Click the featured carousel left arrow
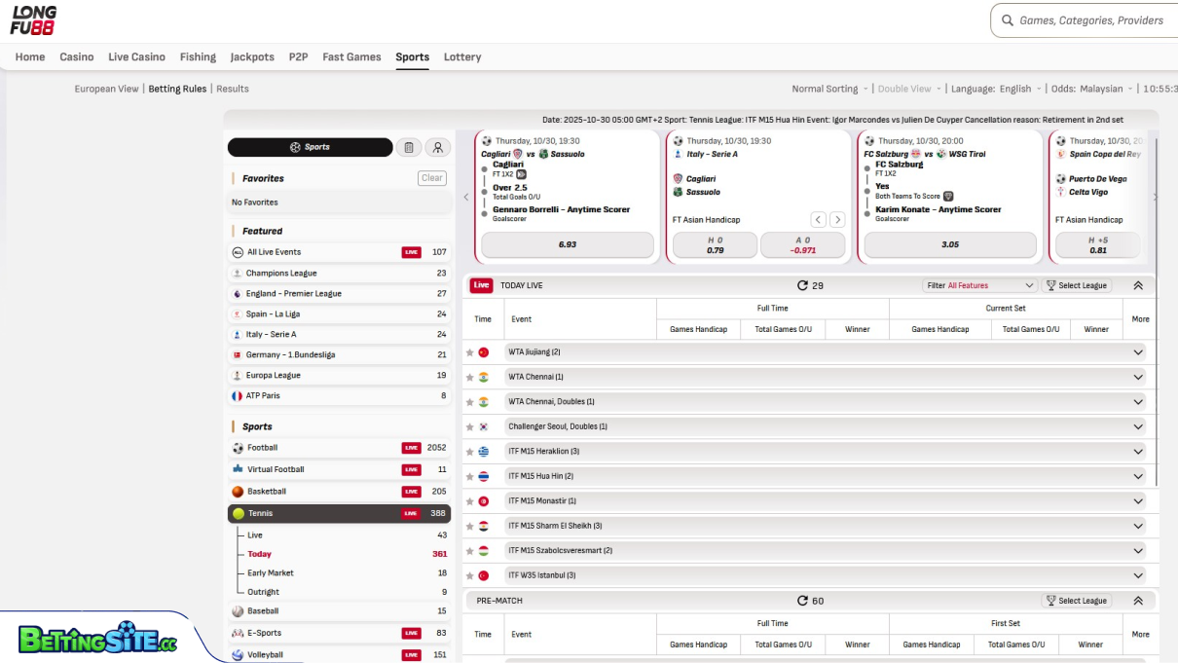The width and height of the screenshot is (1178, 663). (465, 197)
